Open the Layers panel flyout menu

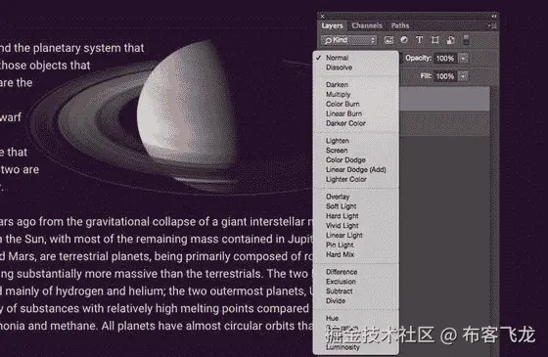[x=493, y=25]
